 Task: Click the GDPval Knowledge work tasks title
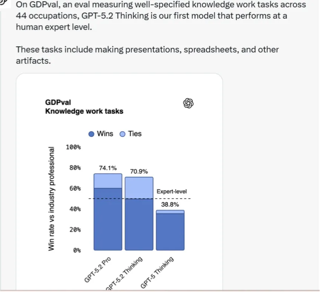pyautogui.click(x=84, y=107)
